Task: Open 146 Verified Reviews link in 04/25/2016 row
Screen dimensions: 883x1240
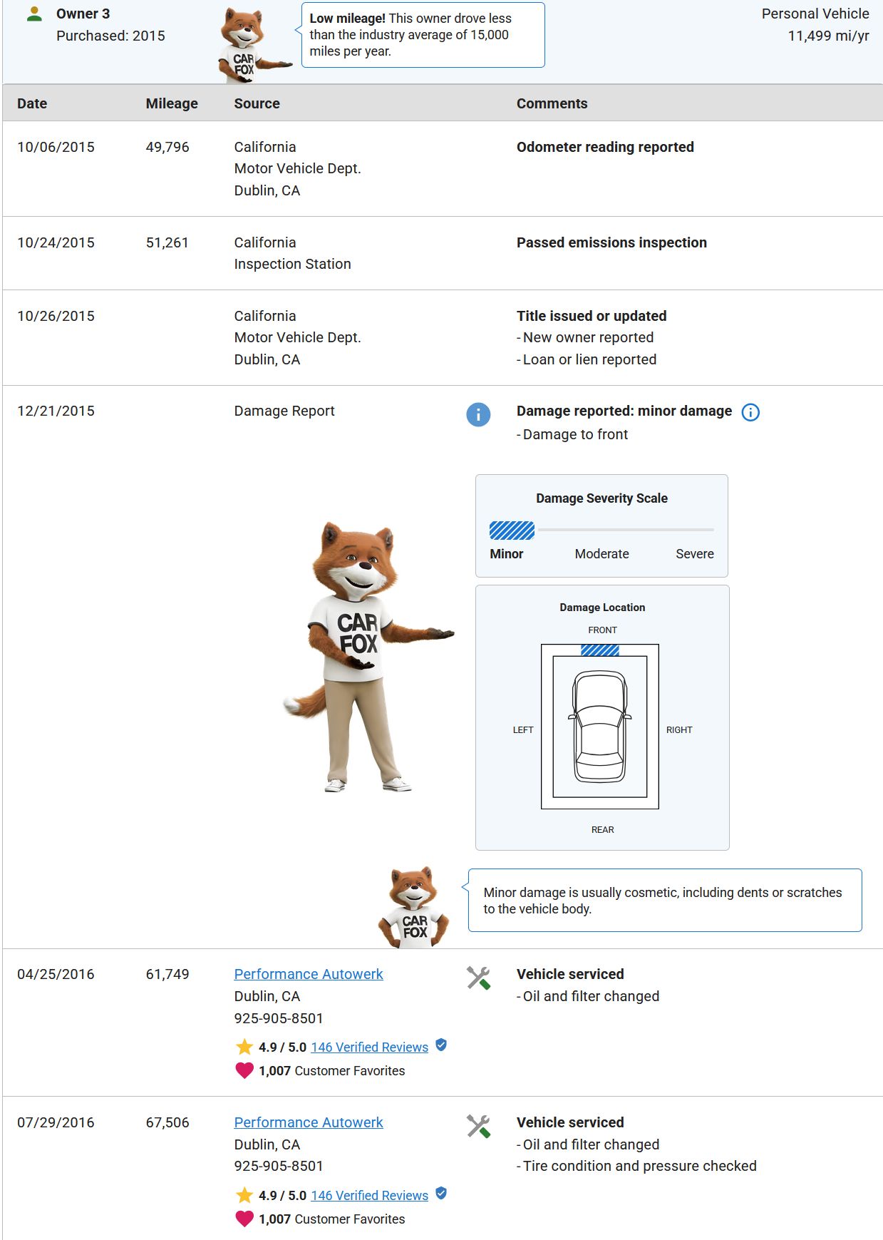Action: coord(369,1047)
